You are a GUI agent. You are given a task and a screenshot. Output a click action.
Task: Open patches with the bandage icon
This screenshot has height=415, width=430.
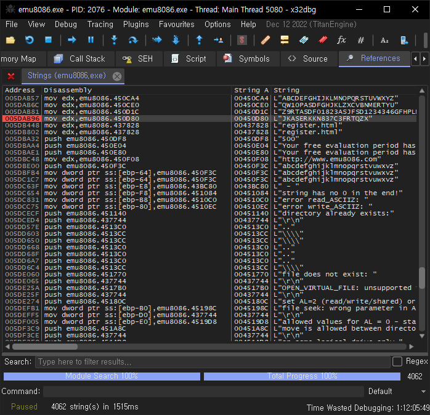[266, 40]
